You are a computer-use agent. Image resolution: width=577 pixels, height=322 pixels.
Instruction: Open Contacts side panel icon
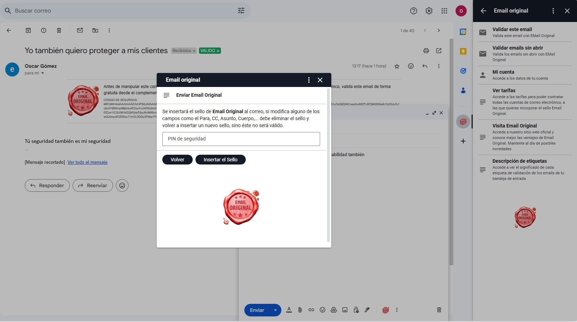pos(463,90)
